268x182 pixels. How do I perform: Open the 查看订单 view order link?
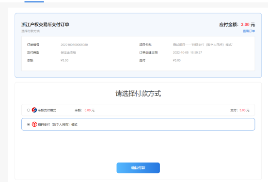[x=249, y=31]
